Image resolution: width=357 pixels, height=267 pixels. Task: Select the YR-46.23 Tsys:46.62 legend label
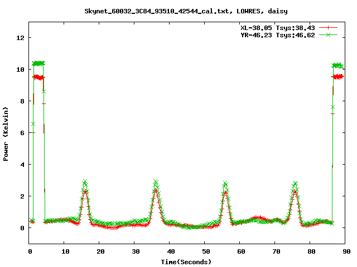[278, 35]
